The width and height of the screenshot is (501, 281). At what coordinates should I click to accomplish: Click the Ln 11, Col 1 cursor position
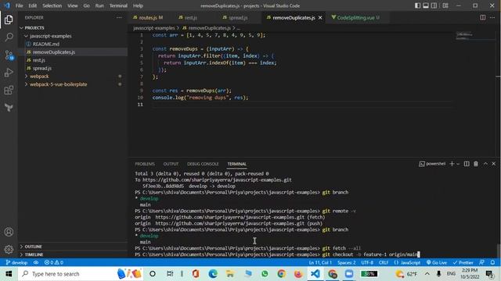point(320,262)
